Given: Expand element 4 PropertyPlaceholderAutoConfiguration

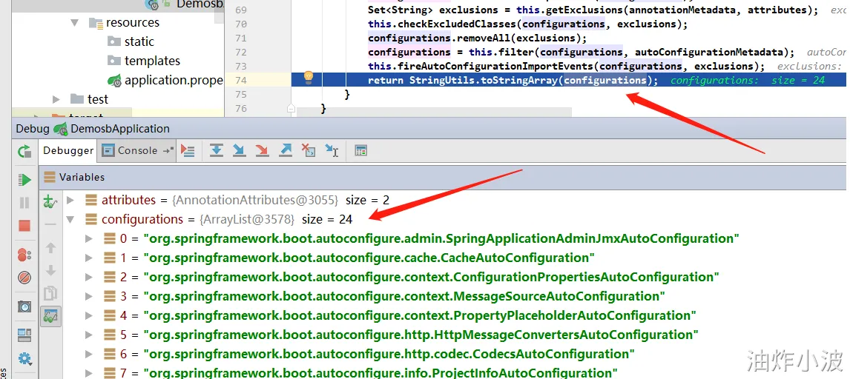Looking at the screenshot, I should click(x=89, y=315).
